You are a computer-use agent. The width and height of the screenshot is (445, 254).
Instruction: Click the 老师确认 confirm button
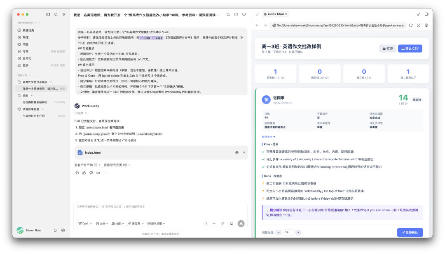pos(410,233)
